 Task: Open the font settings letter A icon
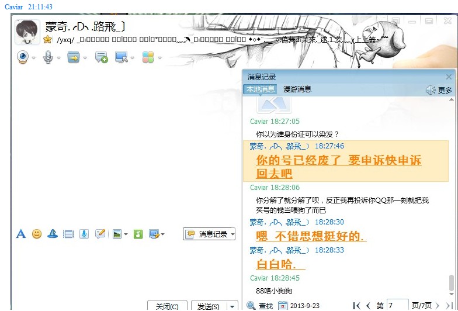coord(21,234)
